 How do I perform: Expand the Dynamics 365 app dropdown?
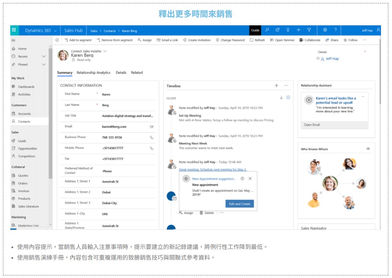pos(55,30)
